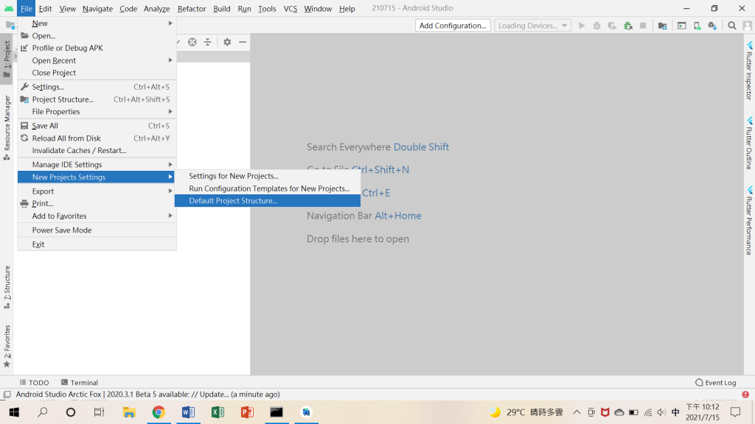This screenshot has width=755, height=424.
Task: Open the TODO tool window
Action: pos(34,383)
